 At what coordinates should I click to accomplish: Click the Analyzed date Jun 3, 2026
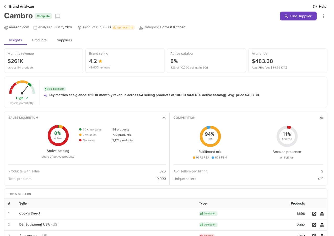pos(64,27)
